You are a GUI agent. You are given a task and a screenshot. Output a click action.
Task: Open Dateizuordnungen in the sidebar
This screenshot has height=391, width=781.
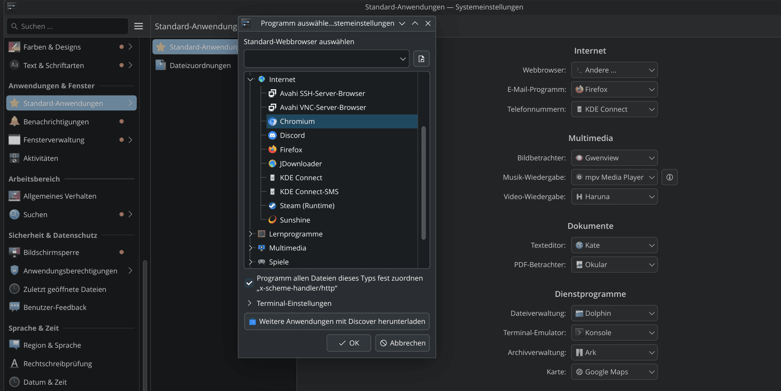[x=200, y=66]
